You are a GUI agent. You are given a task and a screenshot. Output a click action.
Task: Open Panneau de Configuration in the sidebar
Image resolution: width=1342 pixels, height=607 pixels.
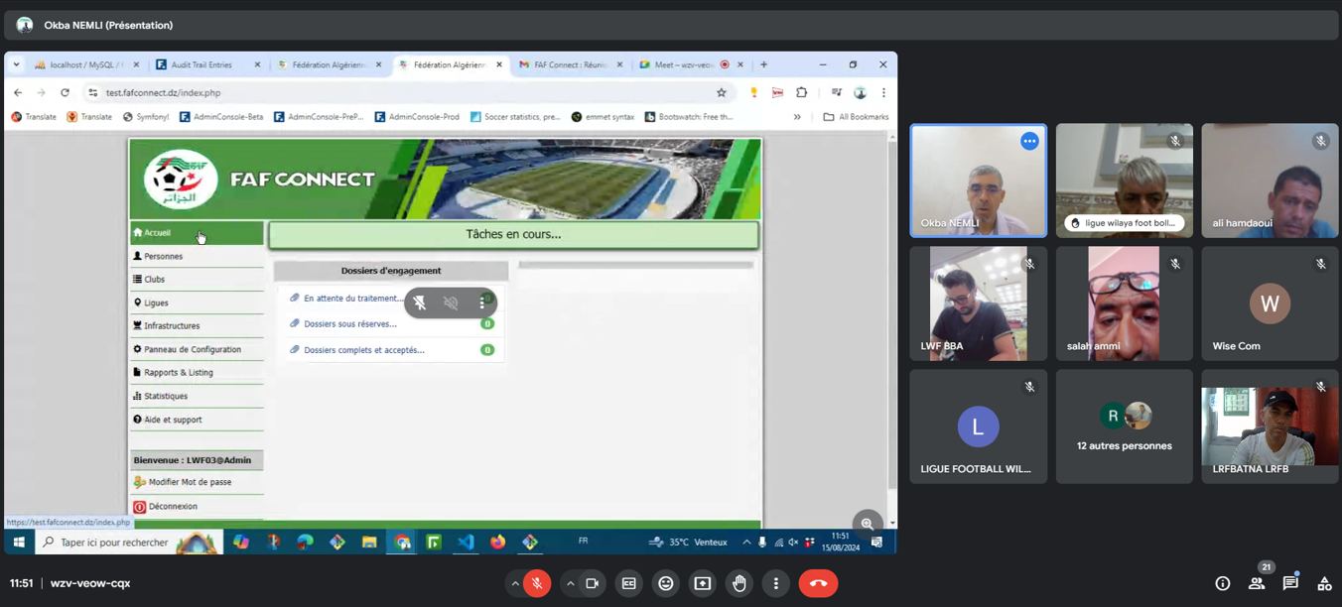[x=197, y=349]
